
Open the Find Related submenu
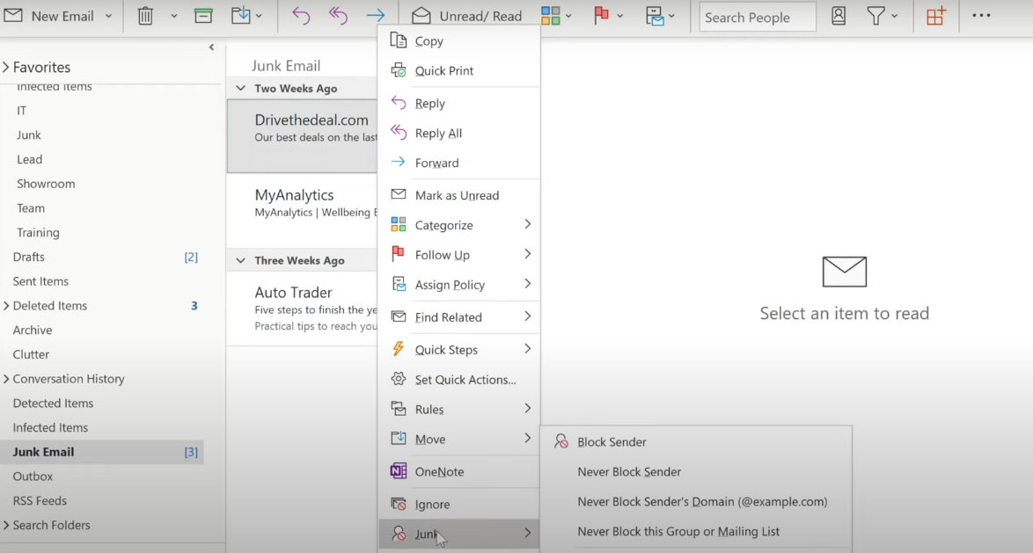[x=459, y=317]
